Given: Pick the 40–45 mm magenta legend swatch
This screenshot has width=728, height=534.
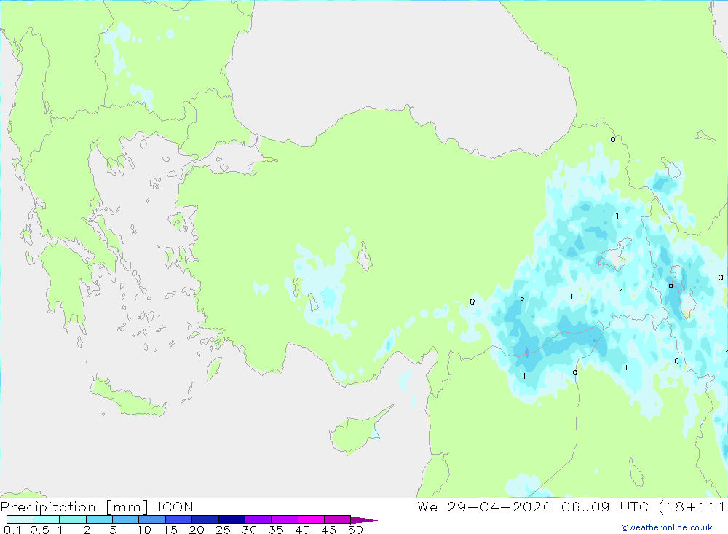Looking at the screenshot, I should pos(311,519).
